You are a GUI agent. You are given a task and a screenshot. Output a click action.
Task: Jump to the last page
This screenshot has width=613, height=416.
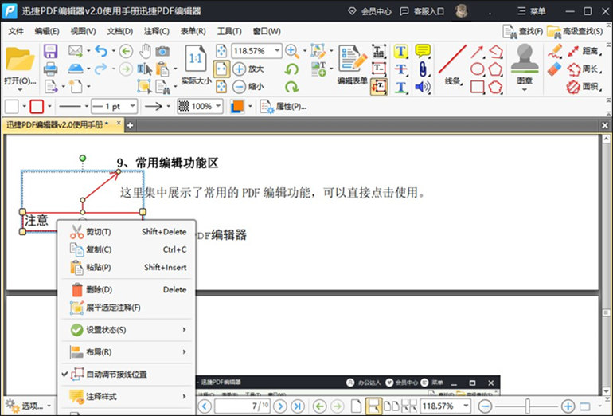[x=298, y=406]
